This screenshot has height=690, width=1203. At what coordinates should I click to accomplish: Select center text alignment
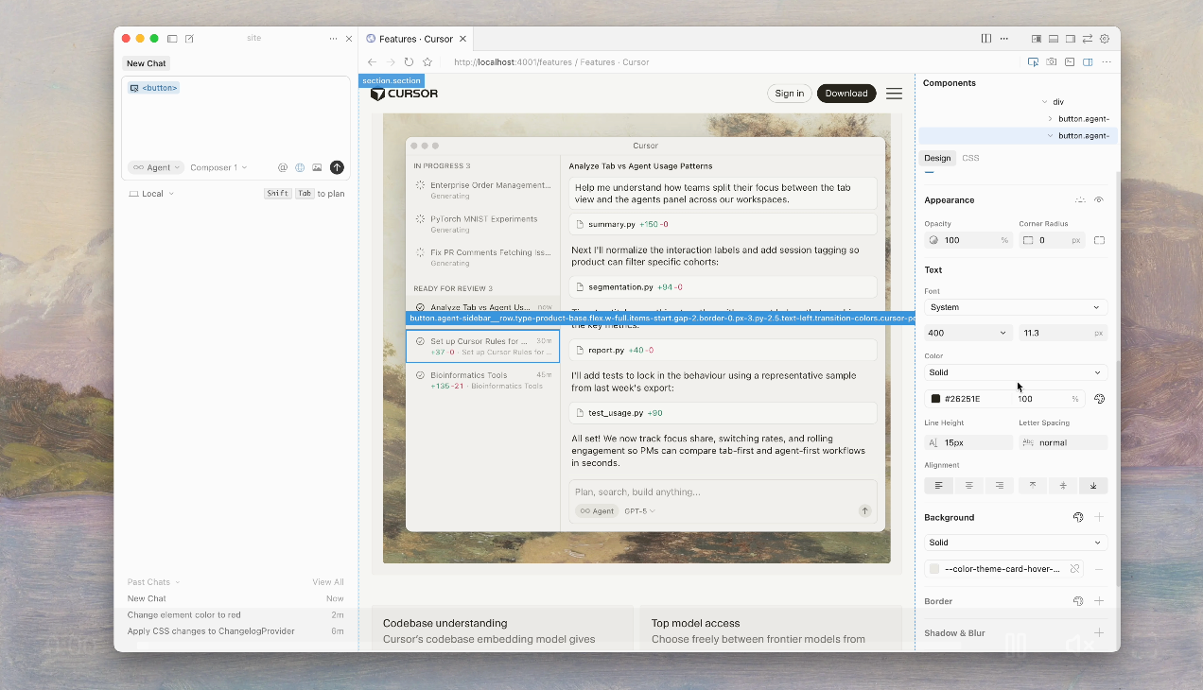point(968,486)
